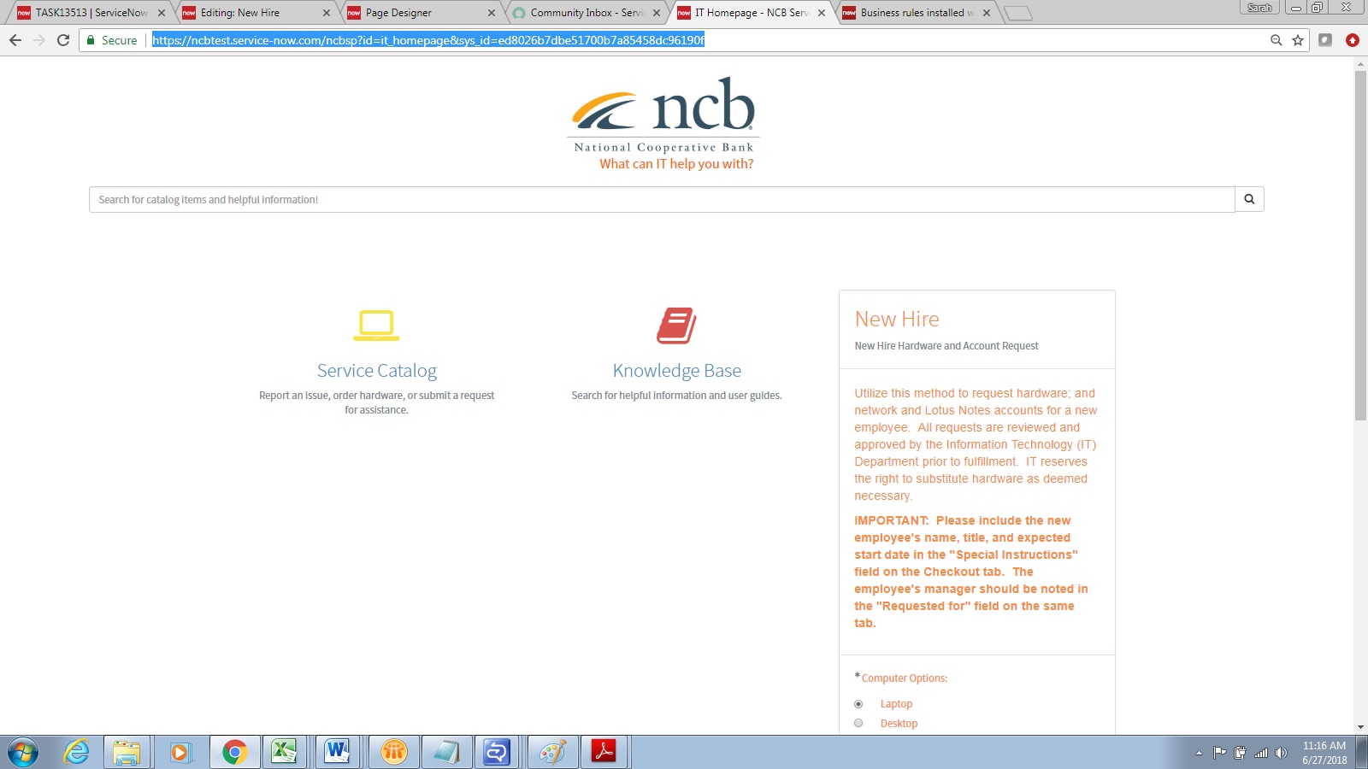The width and height of the screenshot is (1368, 769).
Task: Click the 'Computer Options:' field label
Action: 905,678
